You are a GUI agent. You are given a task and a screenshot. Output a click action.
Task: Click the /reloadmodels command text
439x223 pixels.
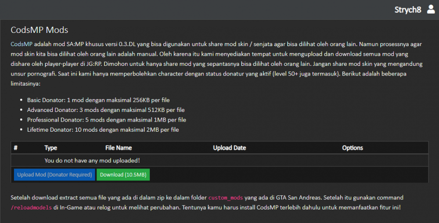coord(31,208)
